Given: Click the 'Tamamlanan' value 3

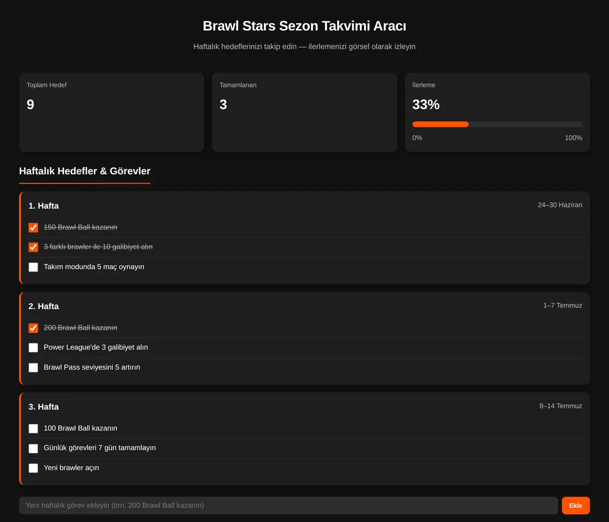Looking at the screenshot, I should [223, 105].
